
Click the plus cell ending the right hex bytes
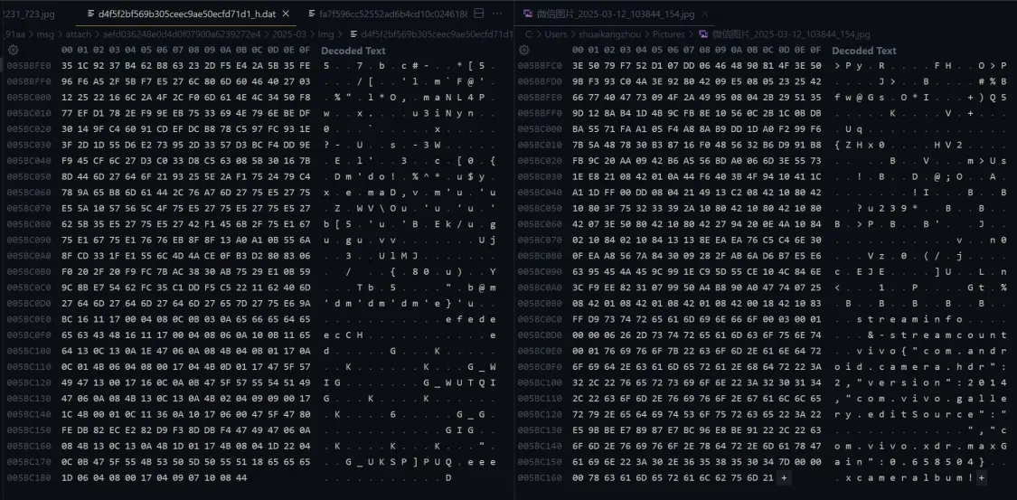[782, 476]
